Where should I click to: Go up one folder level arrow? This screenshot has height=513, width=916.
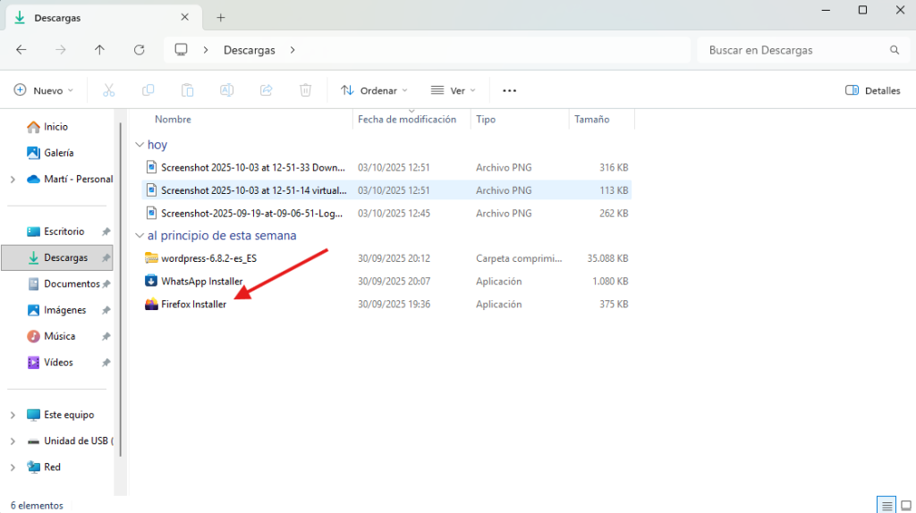99,50
